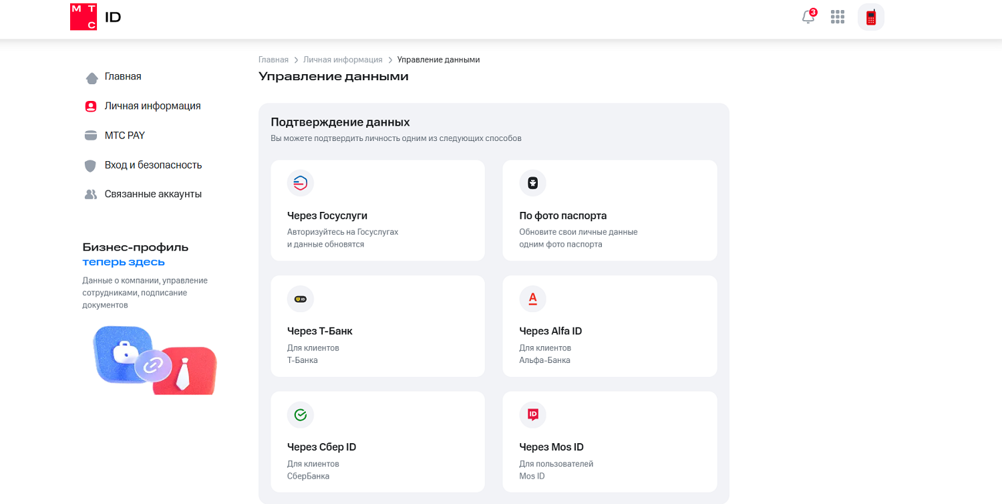Go to Вход и безопасность
Viewport: 1002px width, 504px height.
[x=152, y=165]
